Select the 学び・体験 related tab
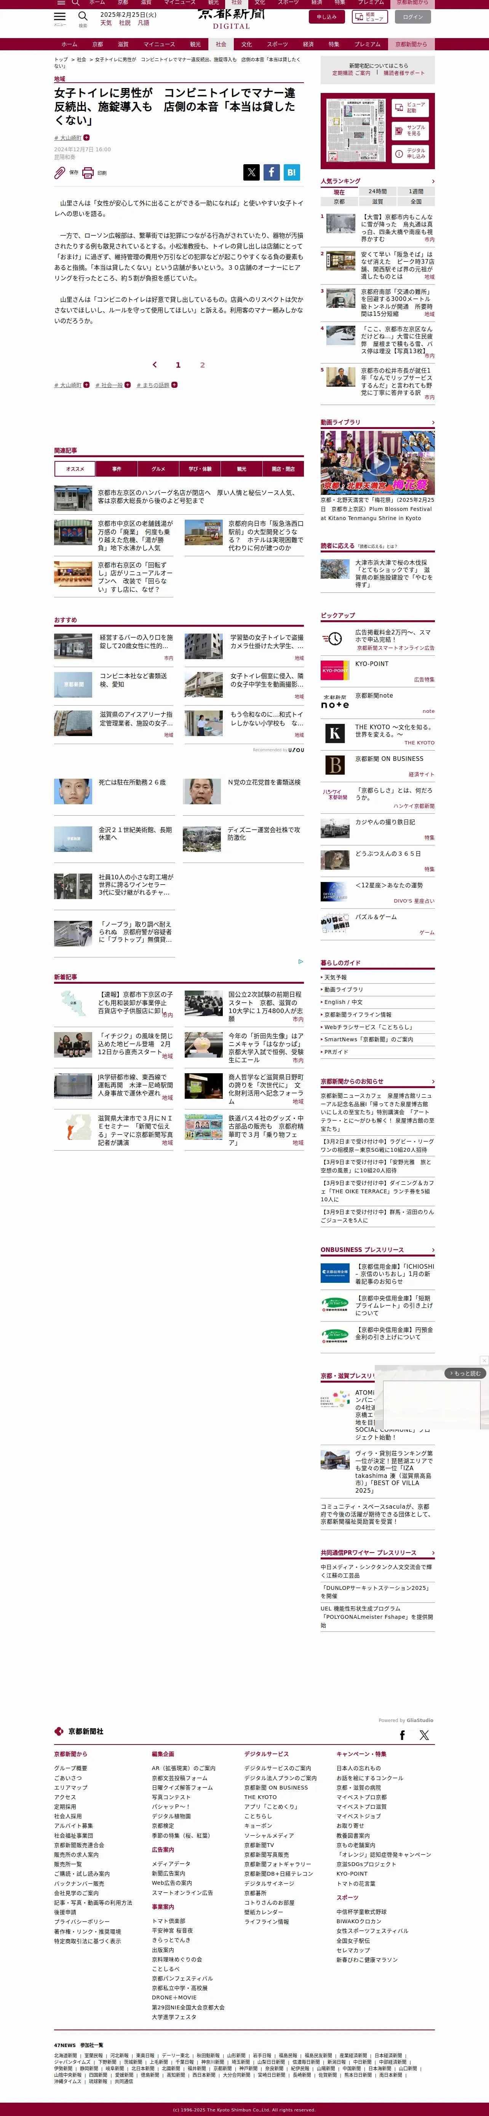Image resolution: width=489 pixels, height=2116 pixels. (x=200, y=468)
